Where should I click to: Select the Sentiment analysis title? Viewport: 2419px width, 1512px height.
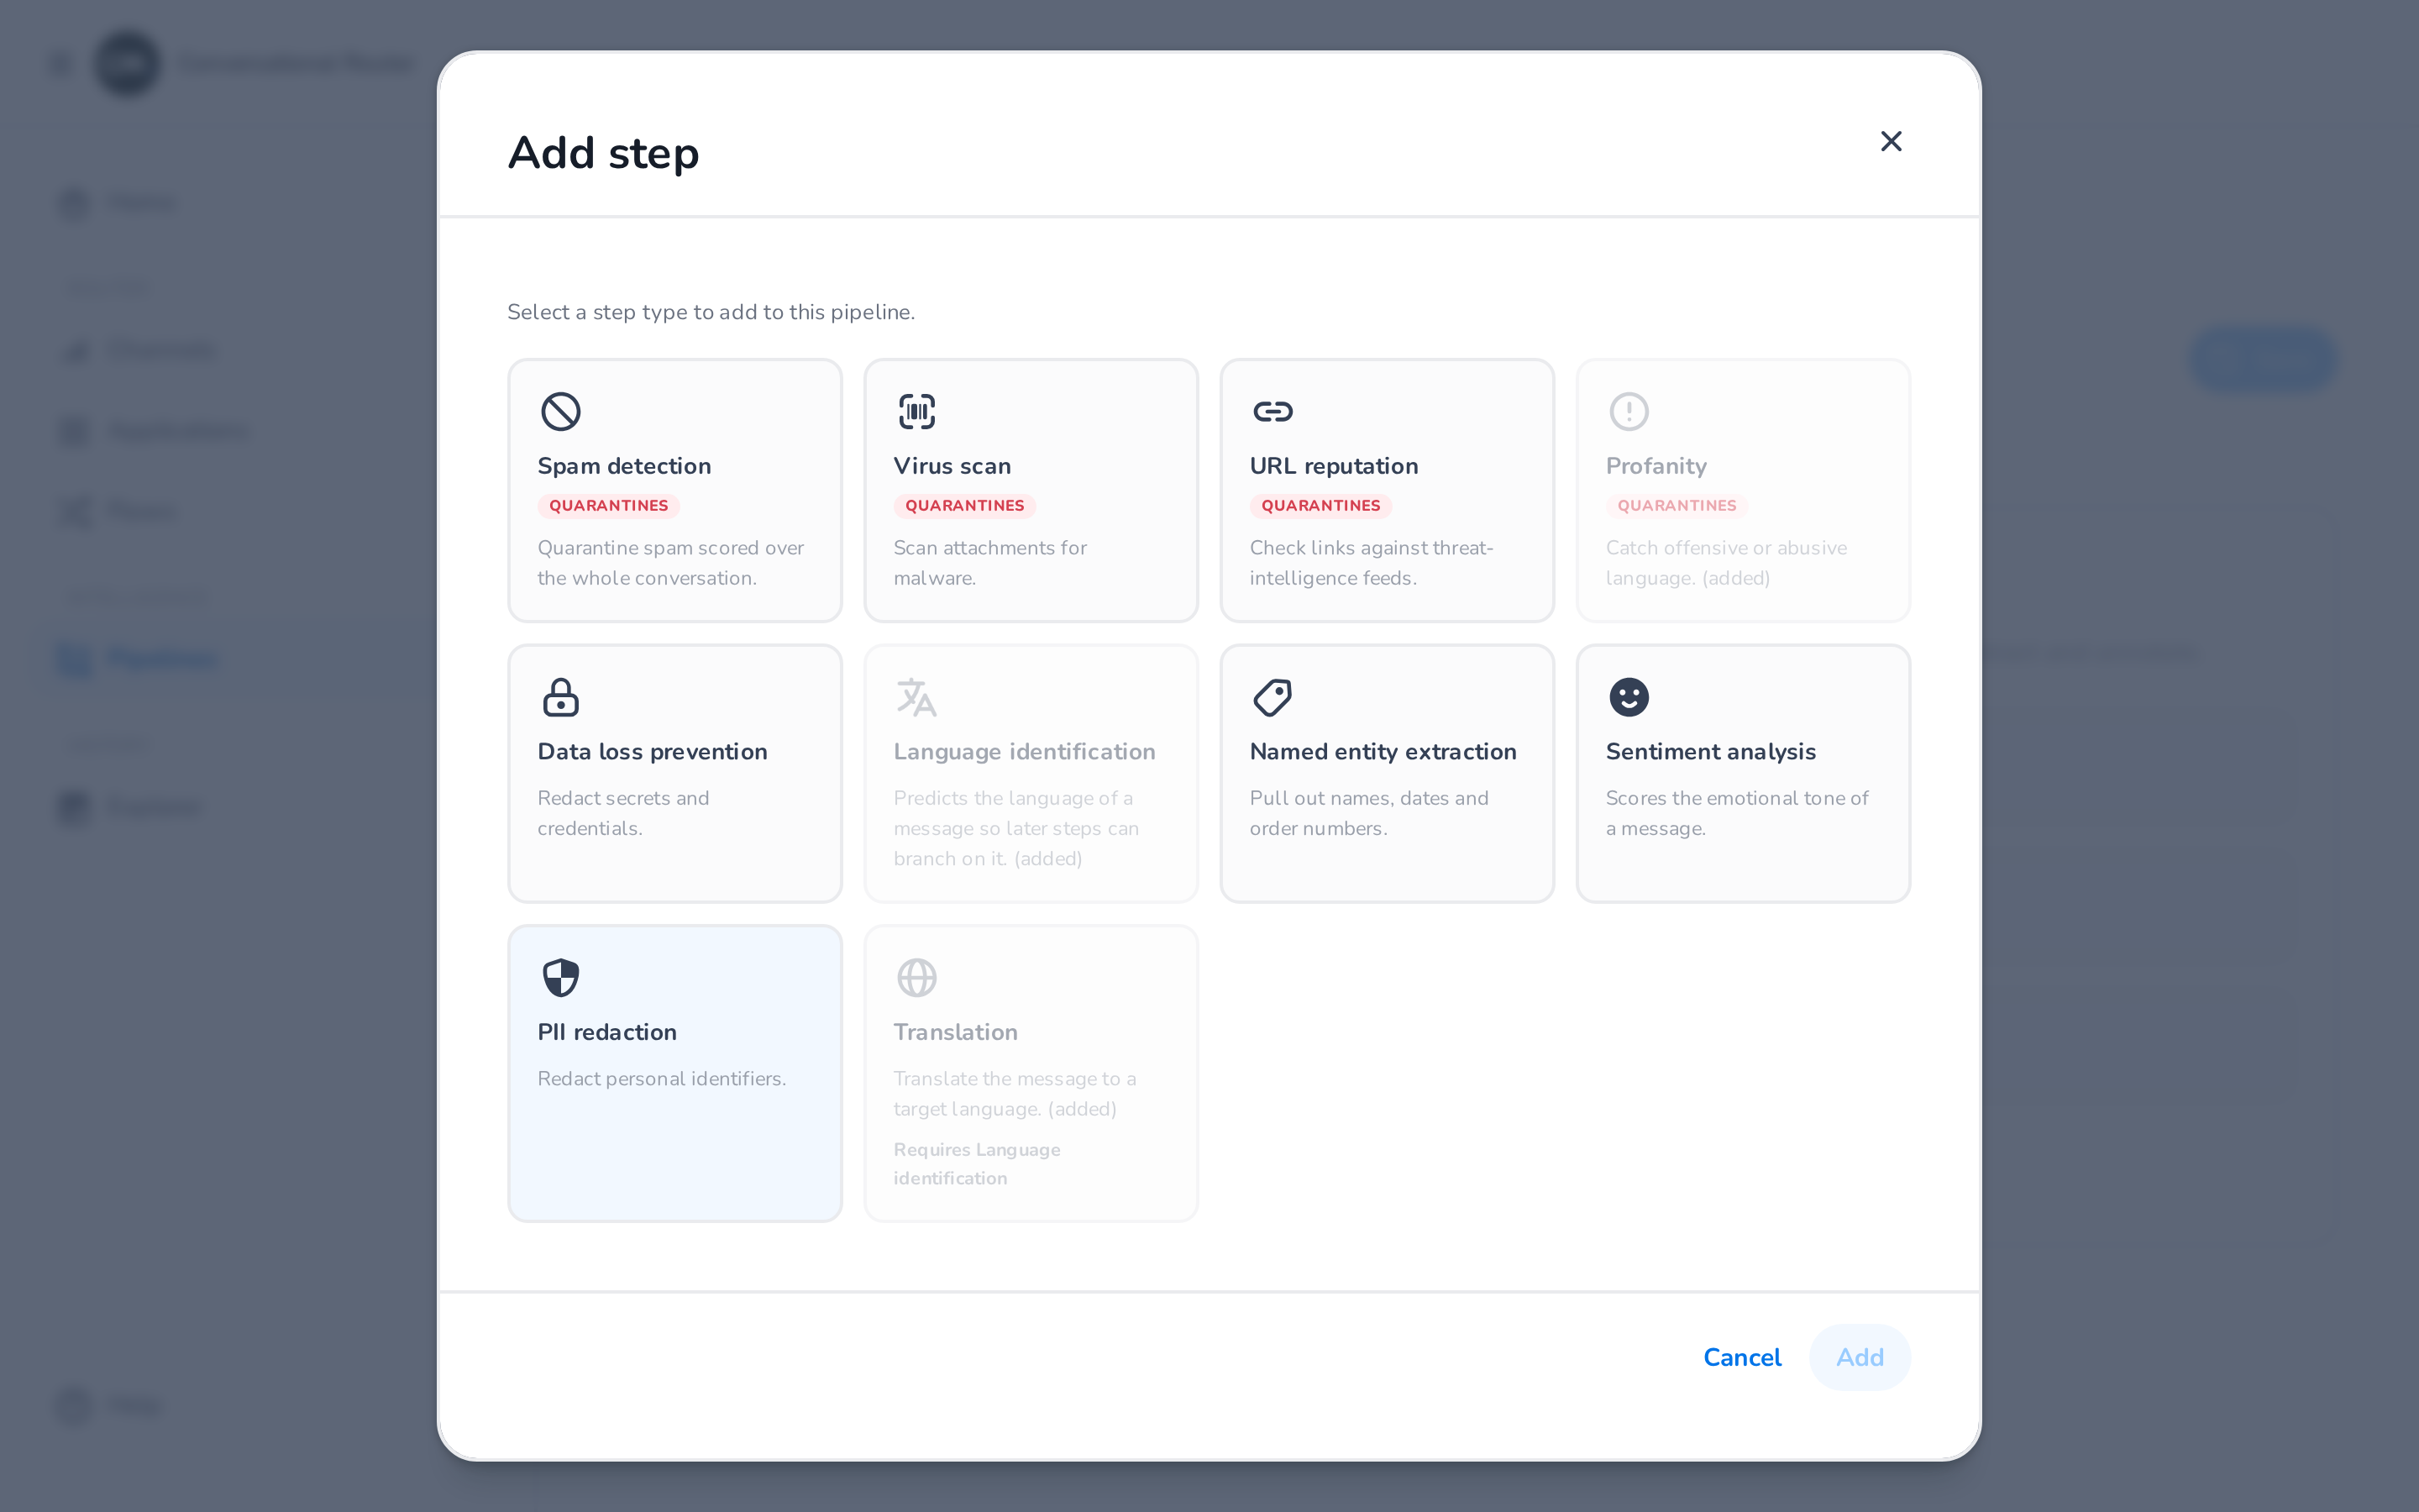(x=1710, y=752)
